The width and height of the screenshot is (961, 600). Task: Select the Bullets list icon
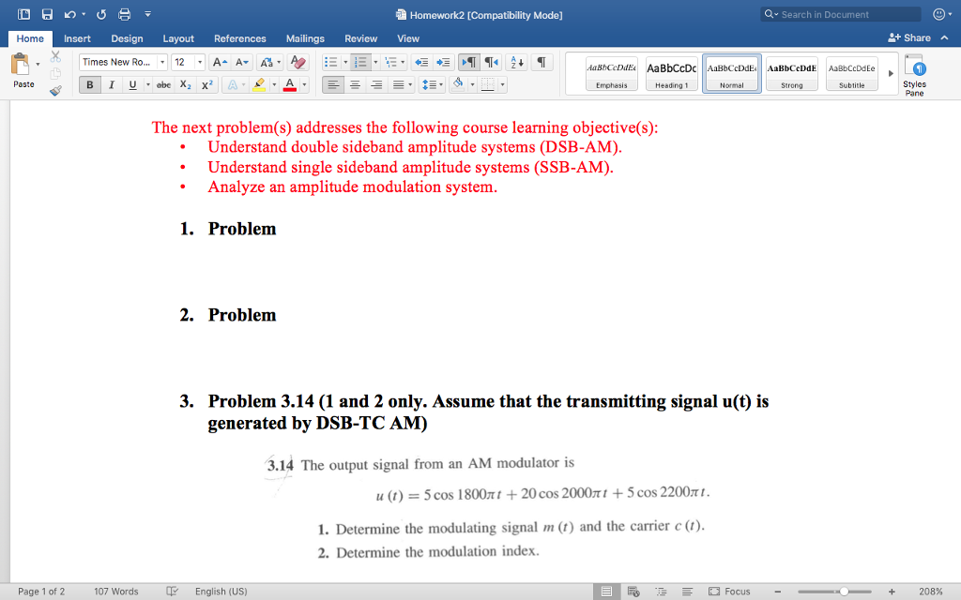[x=330, y=62]
